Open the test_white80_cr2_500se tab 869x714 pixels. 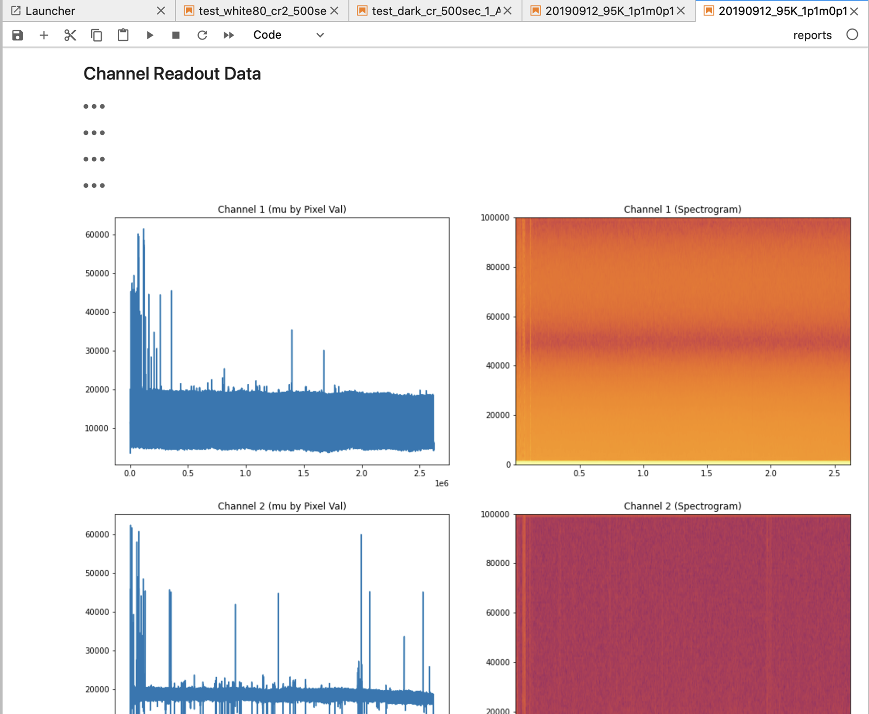(262, 11)
